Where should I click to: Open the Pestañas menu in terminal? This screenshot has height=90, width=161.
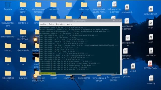(60, 24)
